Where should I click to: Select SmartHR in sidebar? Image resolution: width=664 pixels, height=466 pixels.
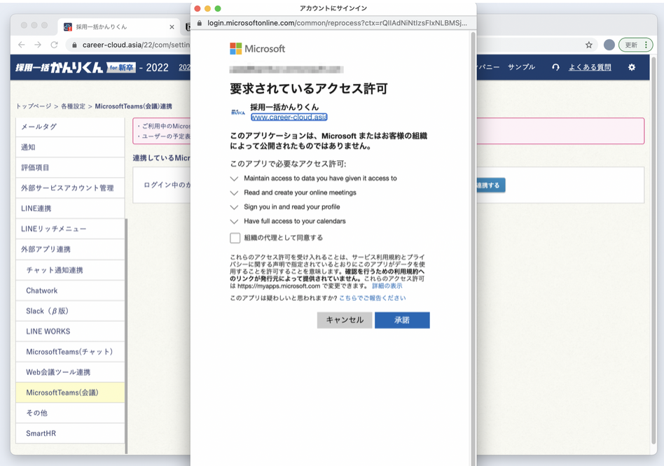(x=70, y=433)
